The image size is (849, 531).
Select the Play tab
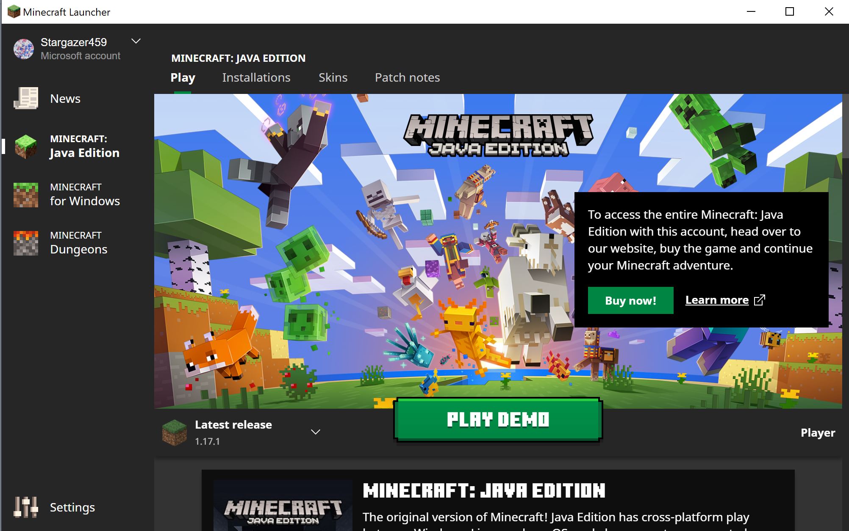pos(183,77)
